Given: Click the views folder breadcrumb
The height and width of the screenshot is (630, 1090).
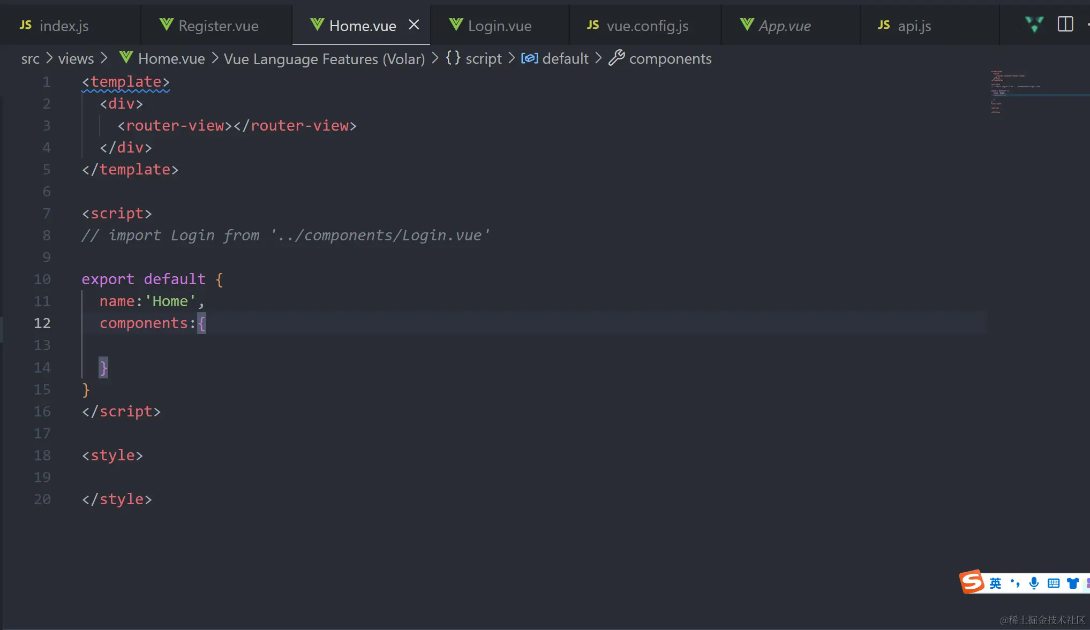Looking at the screenshot, I should coord(76,59).
